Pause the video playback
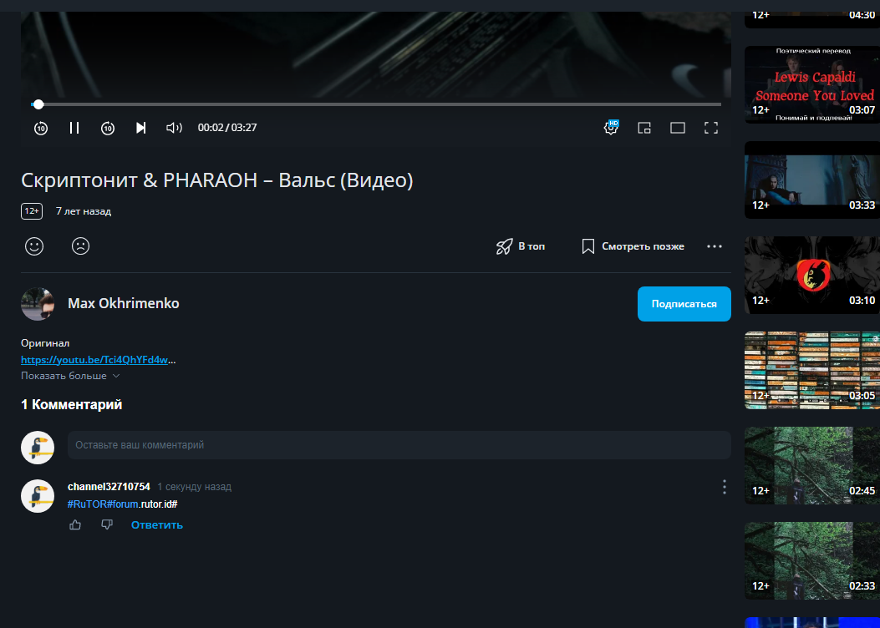This screenshot has height=628, width=880. tap(74, 128)
